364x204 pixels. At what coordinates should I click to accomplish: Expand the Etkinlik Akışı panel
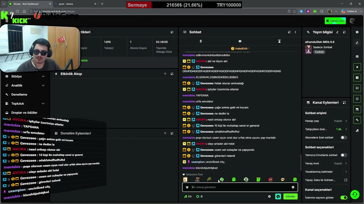(x=172, y=74)
